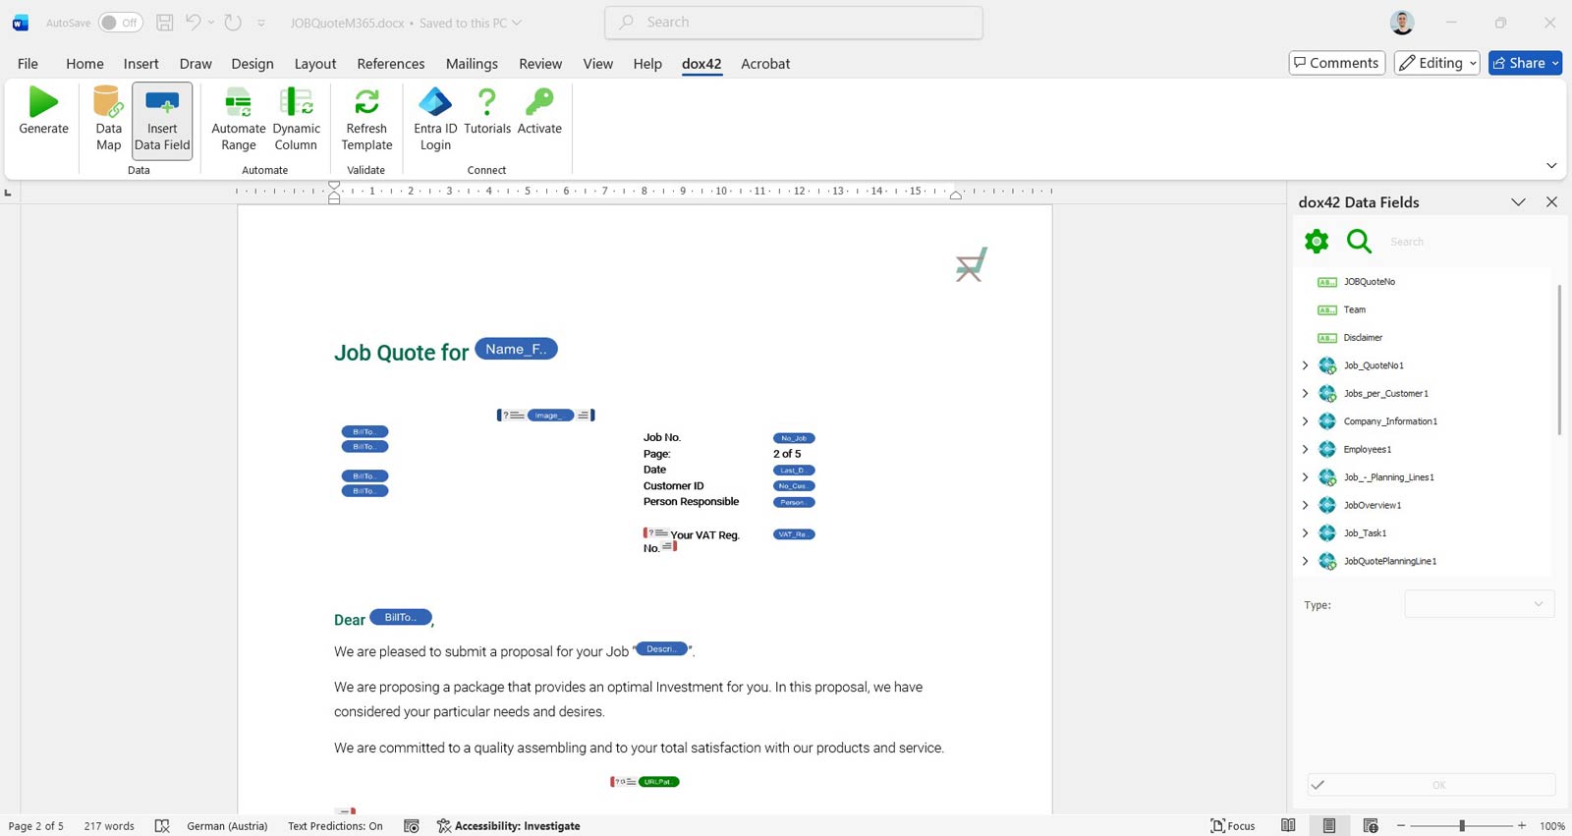This screenshot has height=836, width=1572.
Task: Open the dox42 Data Fields pane options
Action: point(1518,202)
